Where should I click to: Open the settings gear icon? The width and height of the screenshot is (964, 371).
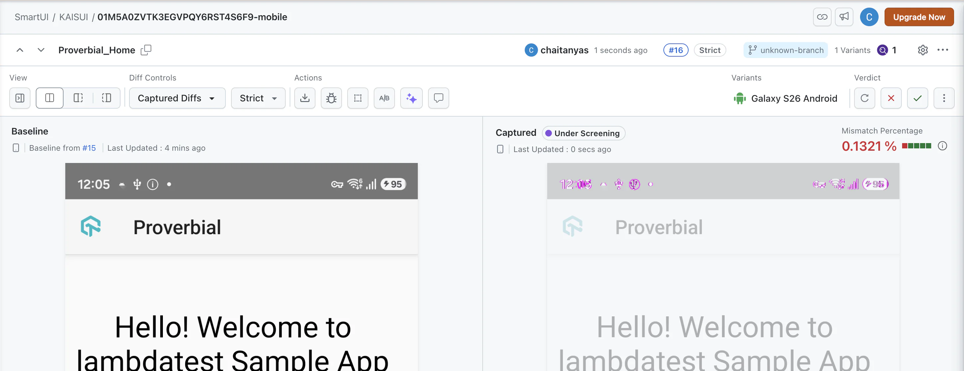pos(923,50)
